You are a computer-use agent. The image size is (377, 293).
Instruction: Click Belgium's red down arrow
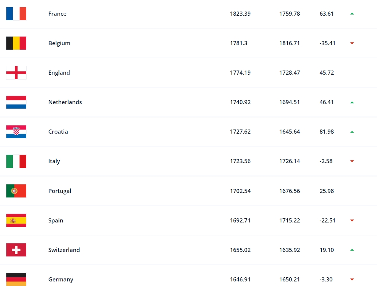click(352, 43)
